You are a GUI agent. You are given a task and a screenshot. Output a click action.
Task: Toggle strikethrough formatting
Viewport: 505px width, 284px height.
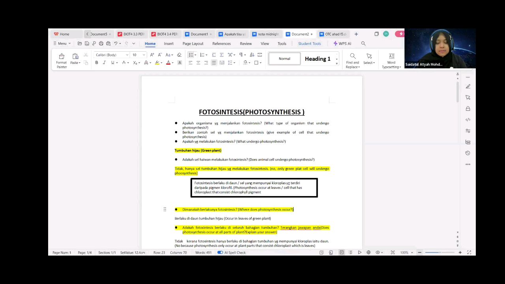(124, 63)
